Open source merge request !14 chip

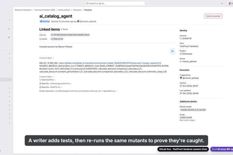coord(70,35)
